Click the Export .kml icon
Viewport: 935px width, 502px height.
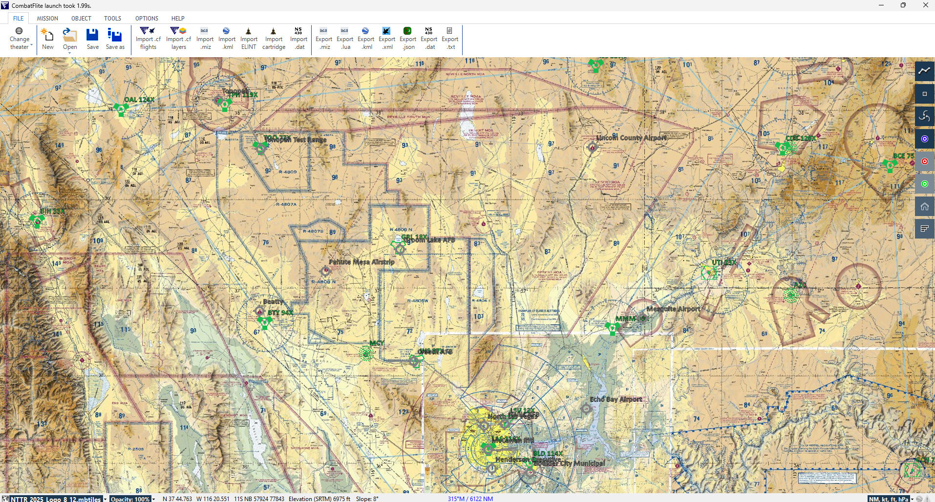coord(366,39)
